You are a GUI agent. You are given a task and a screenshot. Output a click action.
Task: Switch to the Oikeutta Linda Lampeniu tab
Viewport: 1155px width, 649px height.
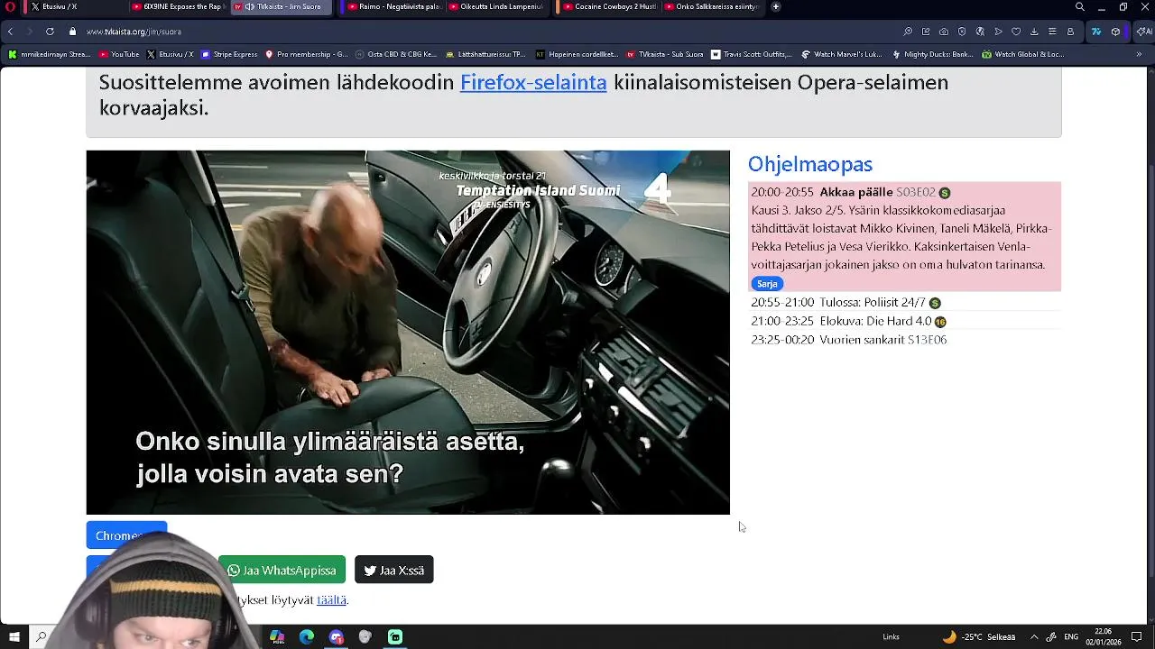coord(498,6)
